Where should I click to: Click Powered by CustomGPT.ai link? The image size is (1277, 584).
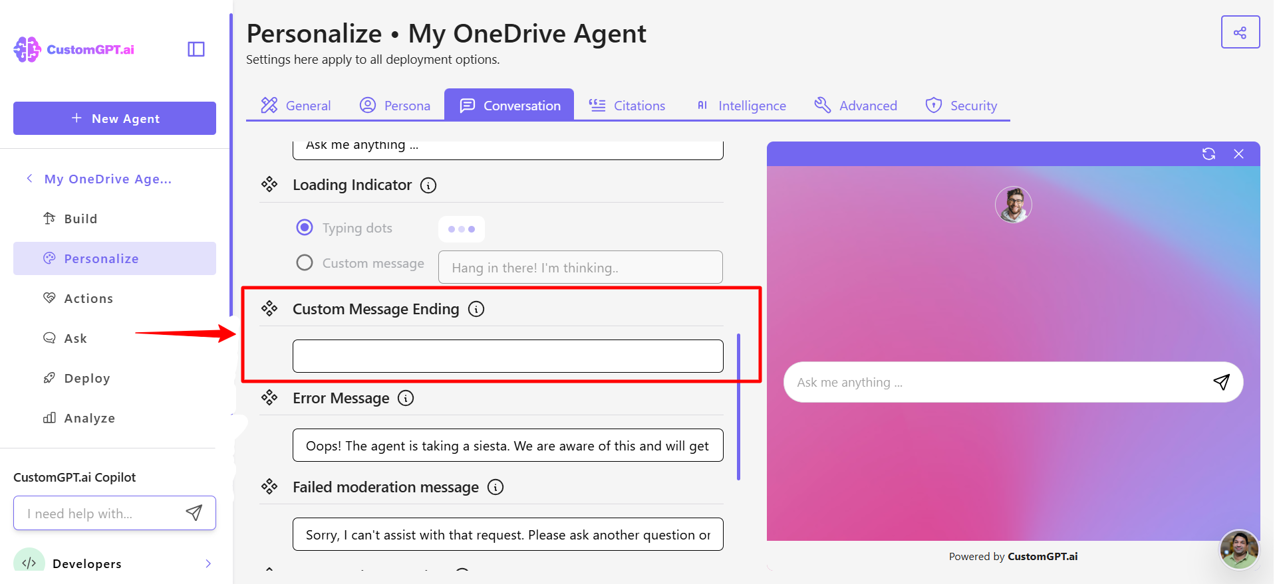click(x=1013, y=556)
